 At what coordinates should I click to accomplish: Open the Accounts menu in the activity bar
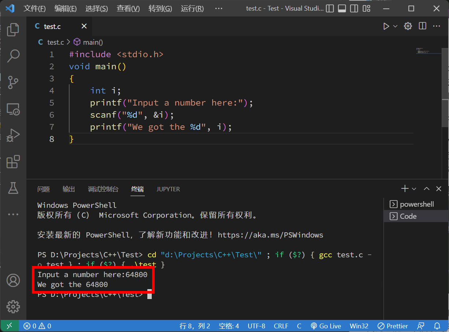coord(13,280)
